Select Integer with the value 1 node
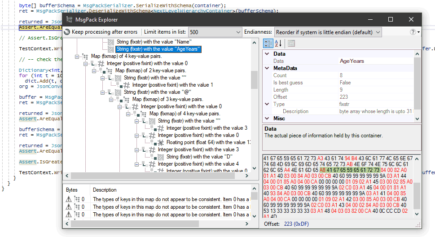 172,85
